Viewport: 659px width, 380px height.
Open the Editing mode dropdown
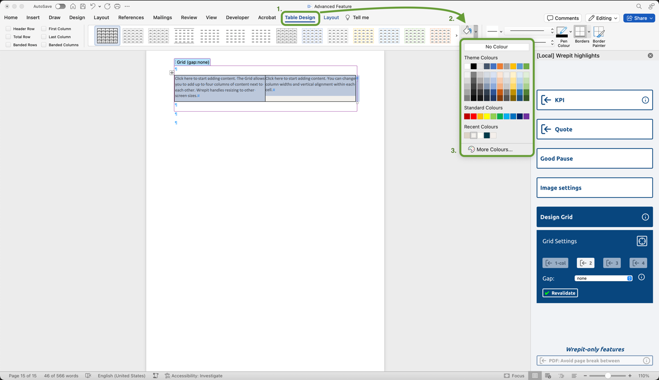[x=603, y=18]
